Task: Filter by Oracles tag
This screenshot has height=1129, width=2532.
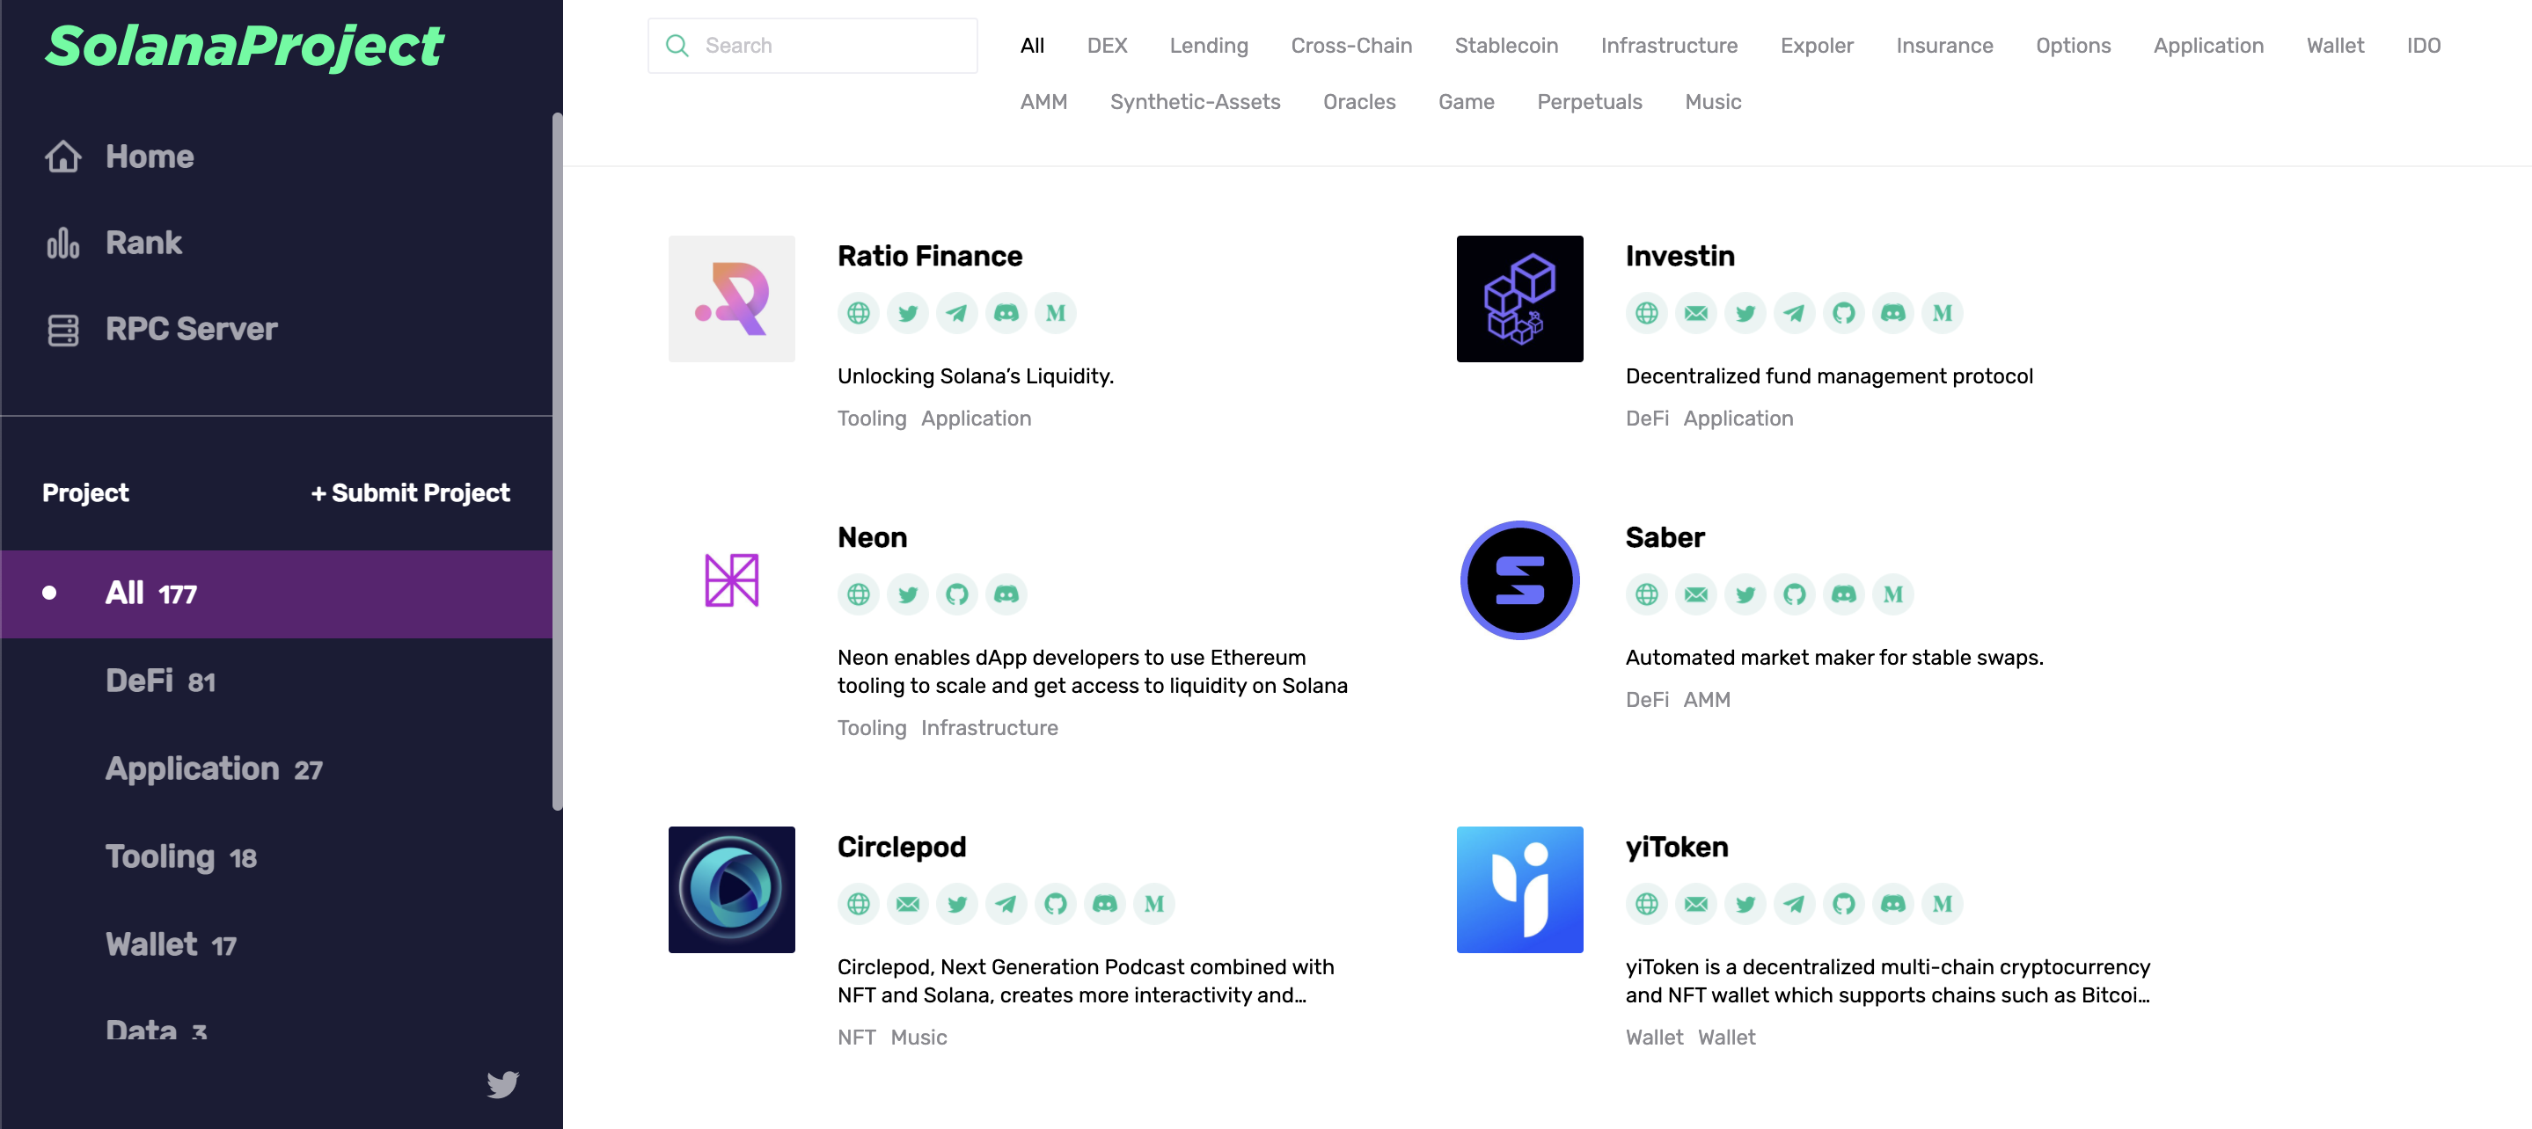Action: coord(1358,101)
